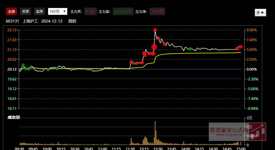Select the 全部 filter tab

[11, 11]
